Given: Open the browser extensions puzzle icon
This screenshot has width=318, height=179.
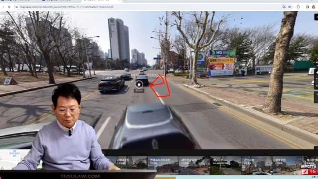Looking at the screenshot, I should tap(298, 7).
